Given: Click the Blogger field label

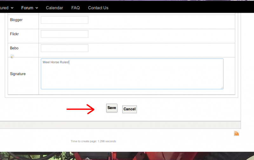Looking at the screenshot, I should (16, 20).
